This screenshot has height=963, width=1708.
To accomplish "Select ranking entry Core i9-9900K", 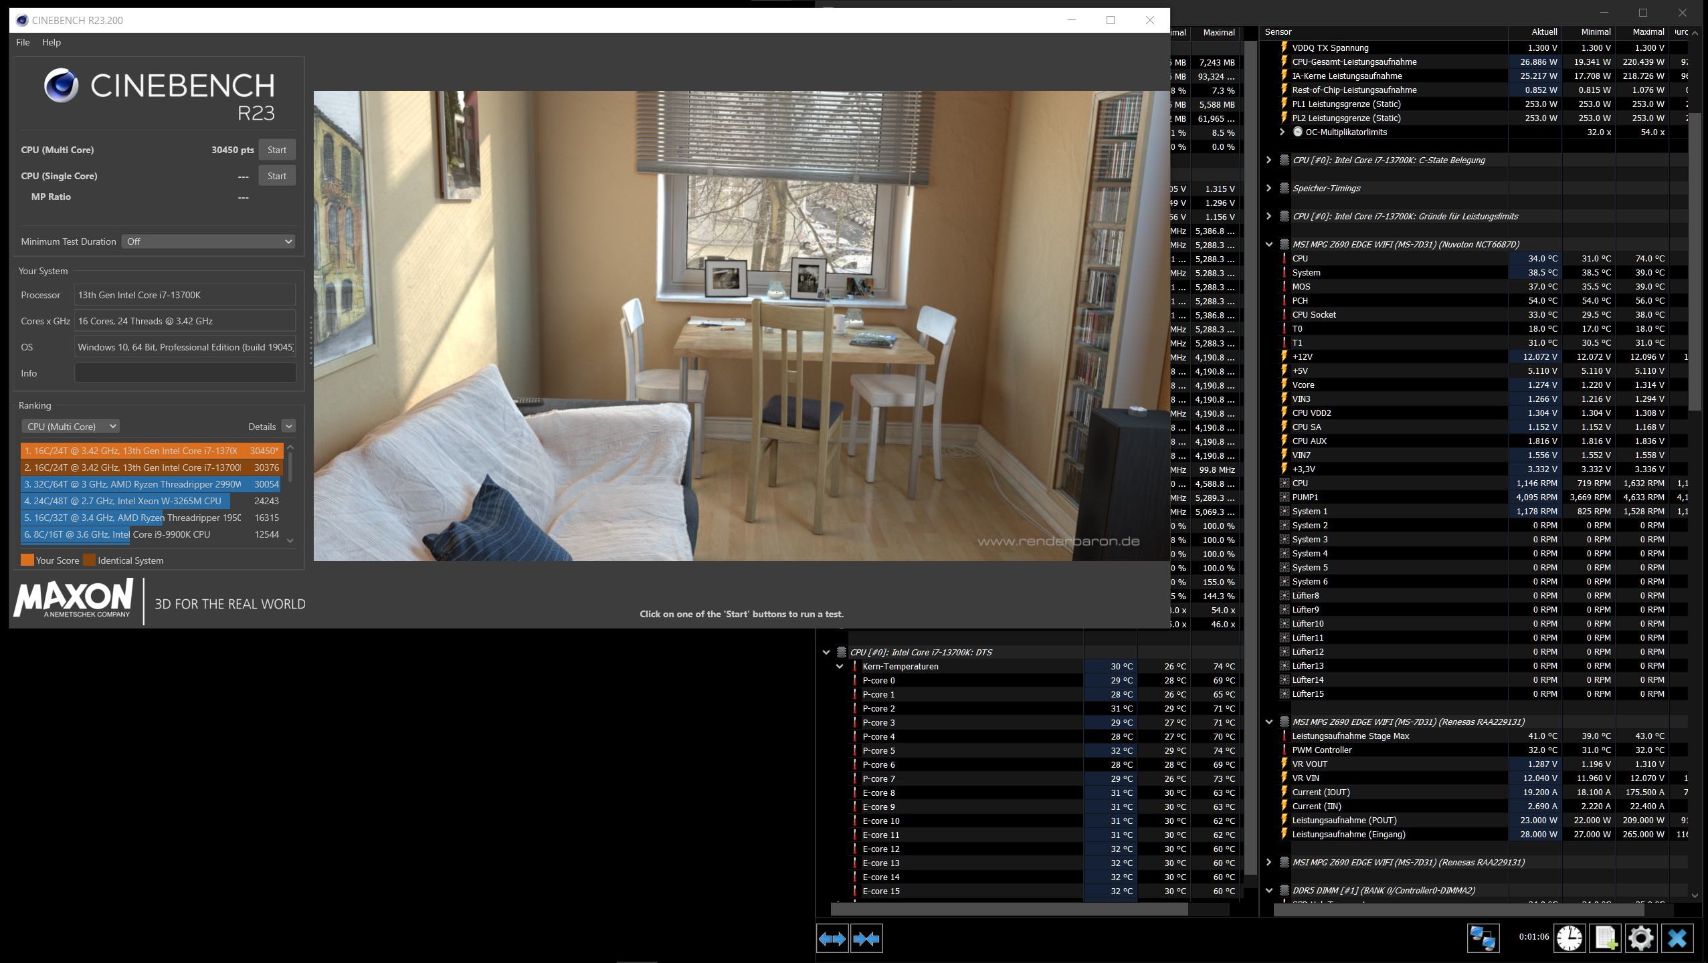I will click(x=151, y=534).
